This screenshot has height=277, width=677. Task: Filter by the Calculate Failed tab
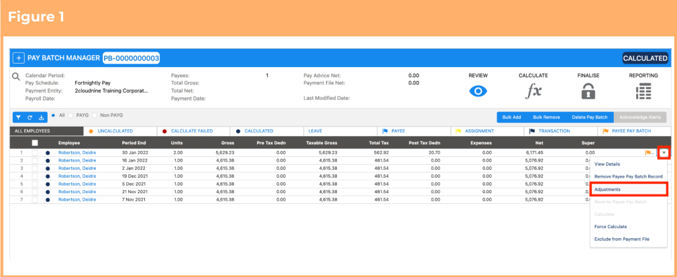point(193,131)
